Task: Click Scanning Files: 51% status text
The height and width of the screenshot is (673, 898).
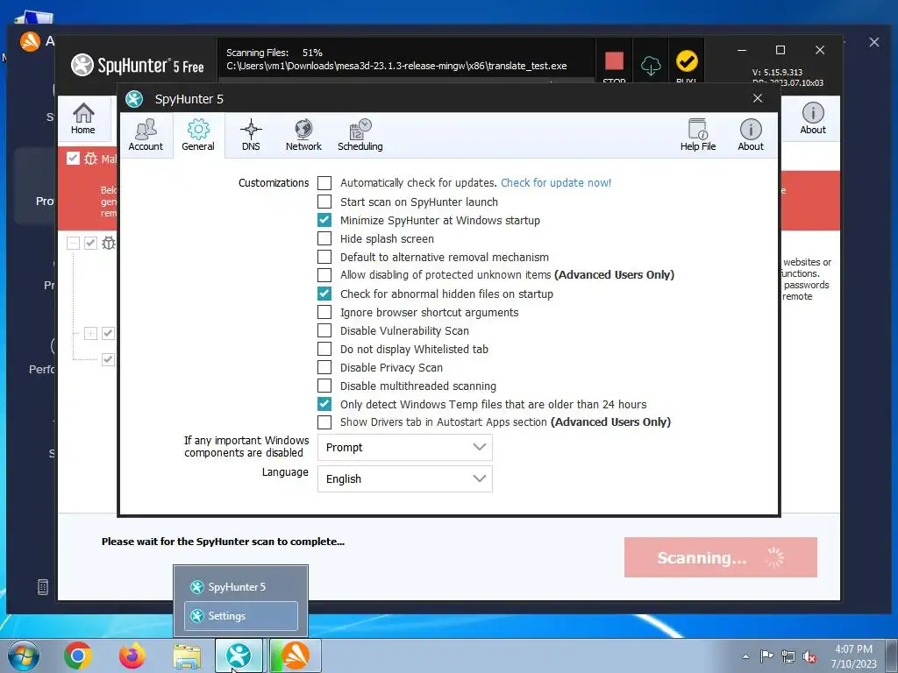Action: (274, 53)
